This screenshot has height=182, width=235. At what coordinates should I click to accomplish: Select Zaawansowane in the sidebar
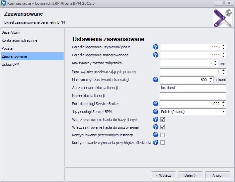[32, 56]
